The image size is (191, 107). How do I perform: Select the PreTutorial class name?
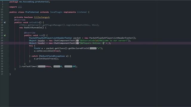(32, 12)
